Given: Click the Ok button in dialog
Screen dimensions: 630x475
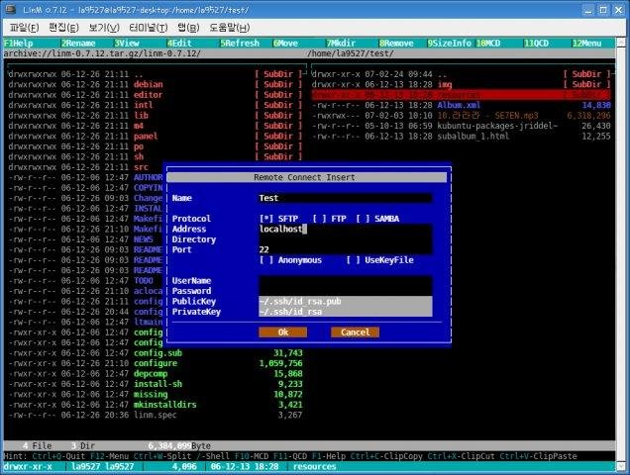Looking at the screenshot, I should click(x=283, y=332).
